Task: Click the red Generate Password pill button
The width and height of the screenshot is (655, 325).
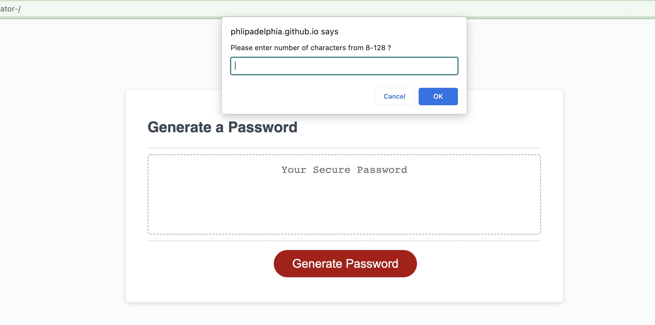Action: point(345,263)
